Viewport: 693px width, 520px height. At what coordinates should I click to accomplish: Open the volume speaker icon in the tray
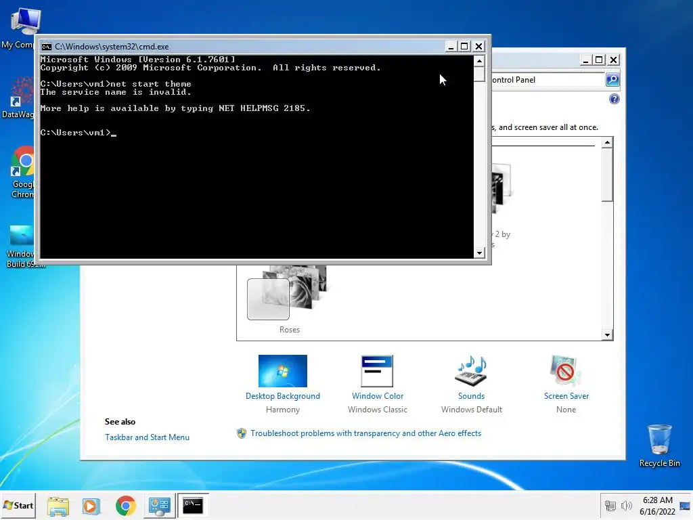point(626,506)
